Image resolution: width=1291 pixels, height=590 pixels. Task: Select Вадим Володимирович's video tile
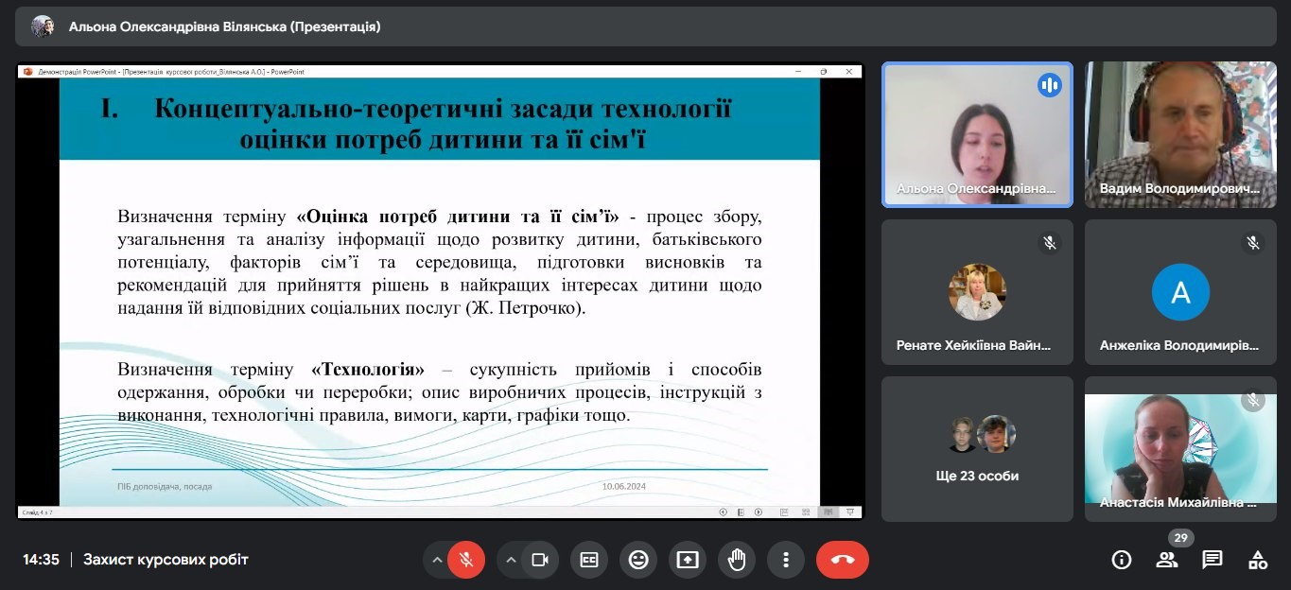click(x=1180, y=134)
